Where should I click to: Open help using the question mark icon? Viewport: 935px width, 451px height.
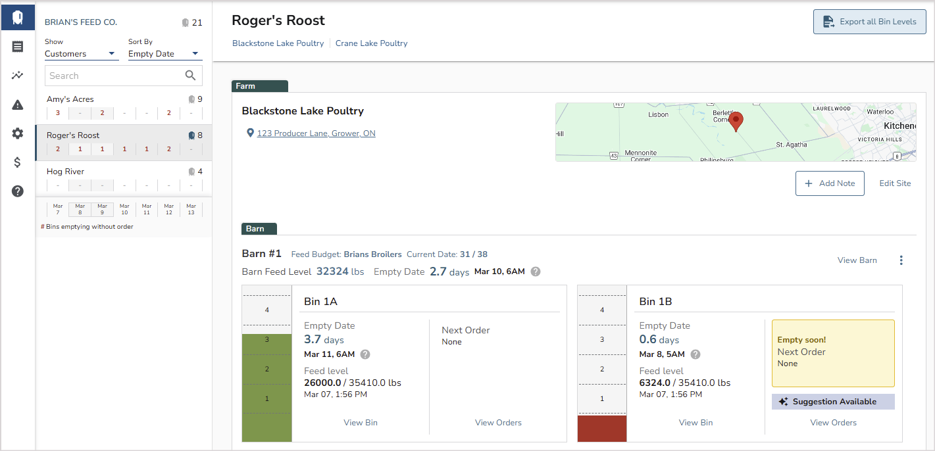(x=17, y=191)
